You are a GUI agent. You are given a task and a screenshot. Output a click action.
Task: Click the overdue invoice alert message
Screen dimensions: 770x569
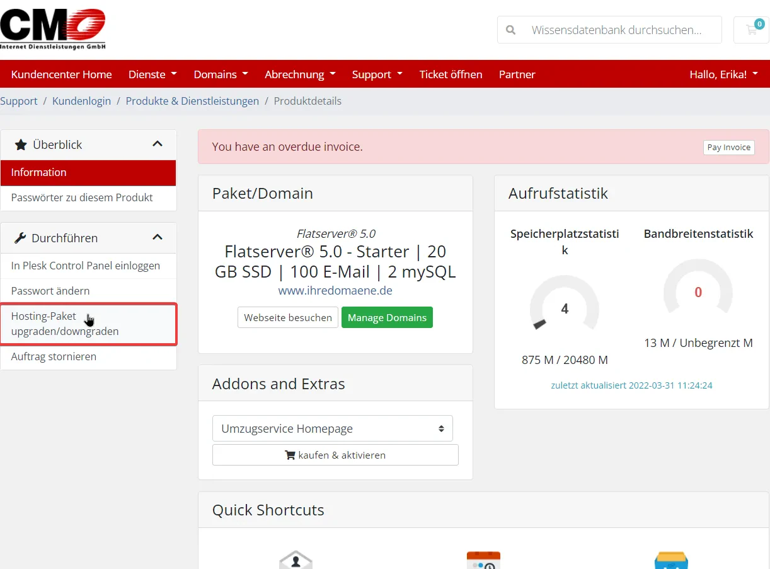pos(287,146)
